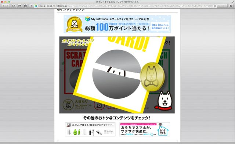Select the white dog mascot character
Viewport: 235px width, 144px height.
[x=164, y=101]
